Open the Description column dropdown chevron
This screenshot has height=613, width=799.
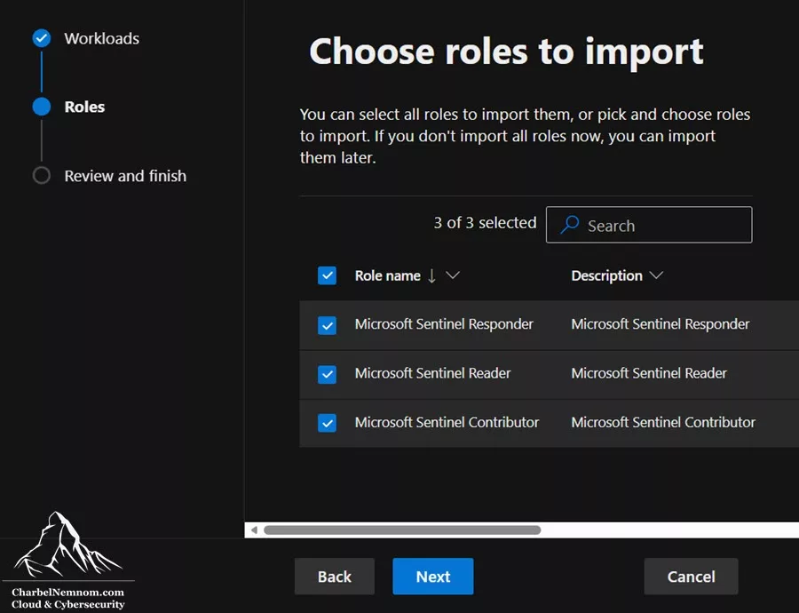[x=656, y=275]
